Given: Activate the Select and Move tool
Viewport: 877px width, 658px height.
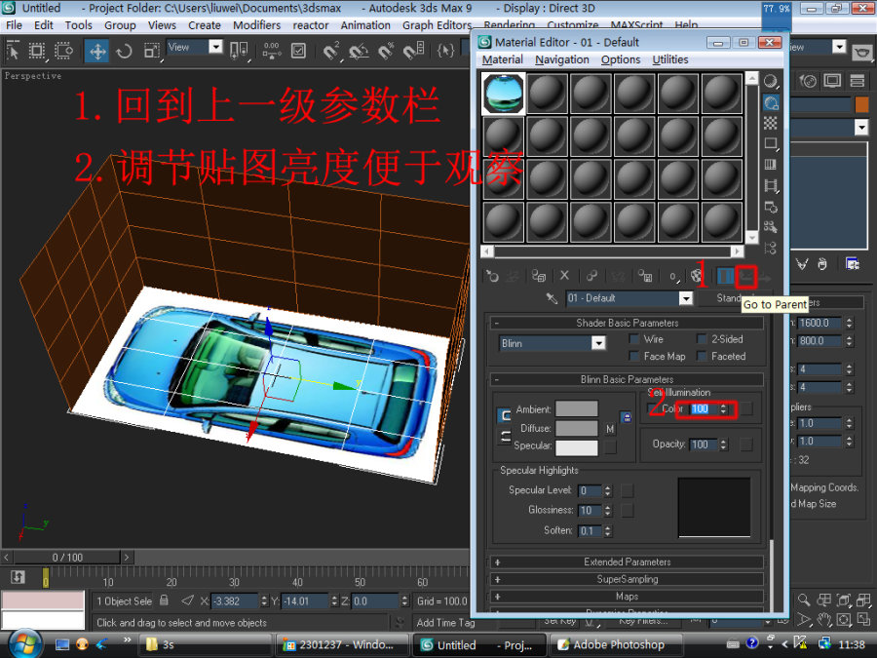Looking at the screenshot, I should [x=97, y=51].
